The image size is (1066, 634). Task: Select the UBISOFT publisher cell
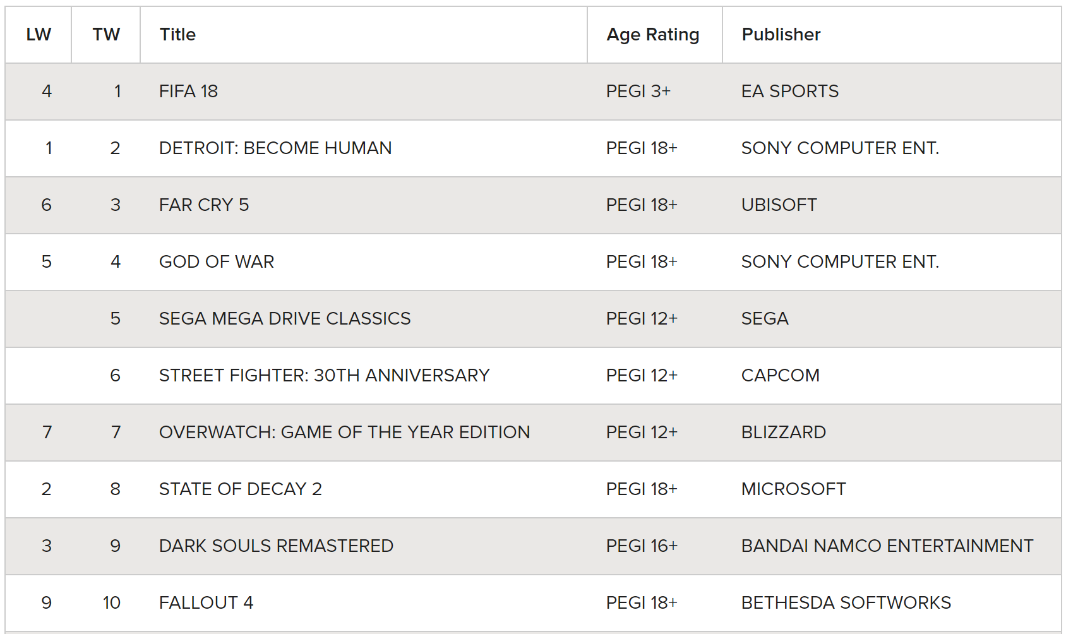pyautogui.click(x=779, y=205)
